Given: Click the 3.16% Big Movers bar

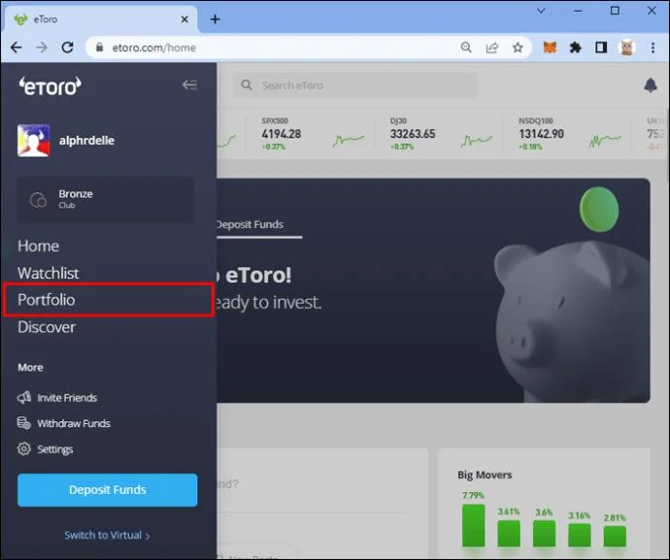Looking at the screenshot, I should [580, 535].
